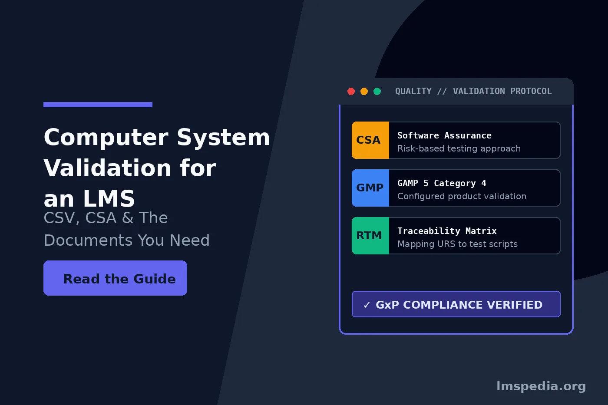Open the GAMP 5 Category 4 title
The height and width of the screenshot is (405, 608).
[x=442, y=183]
